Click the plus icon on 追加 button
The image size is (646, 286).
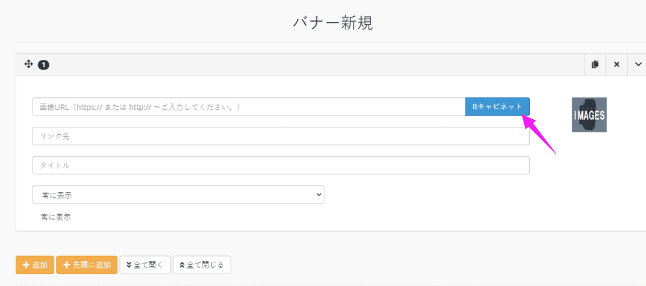[x=26, y=265]
